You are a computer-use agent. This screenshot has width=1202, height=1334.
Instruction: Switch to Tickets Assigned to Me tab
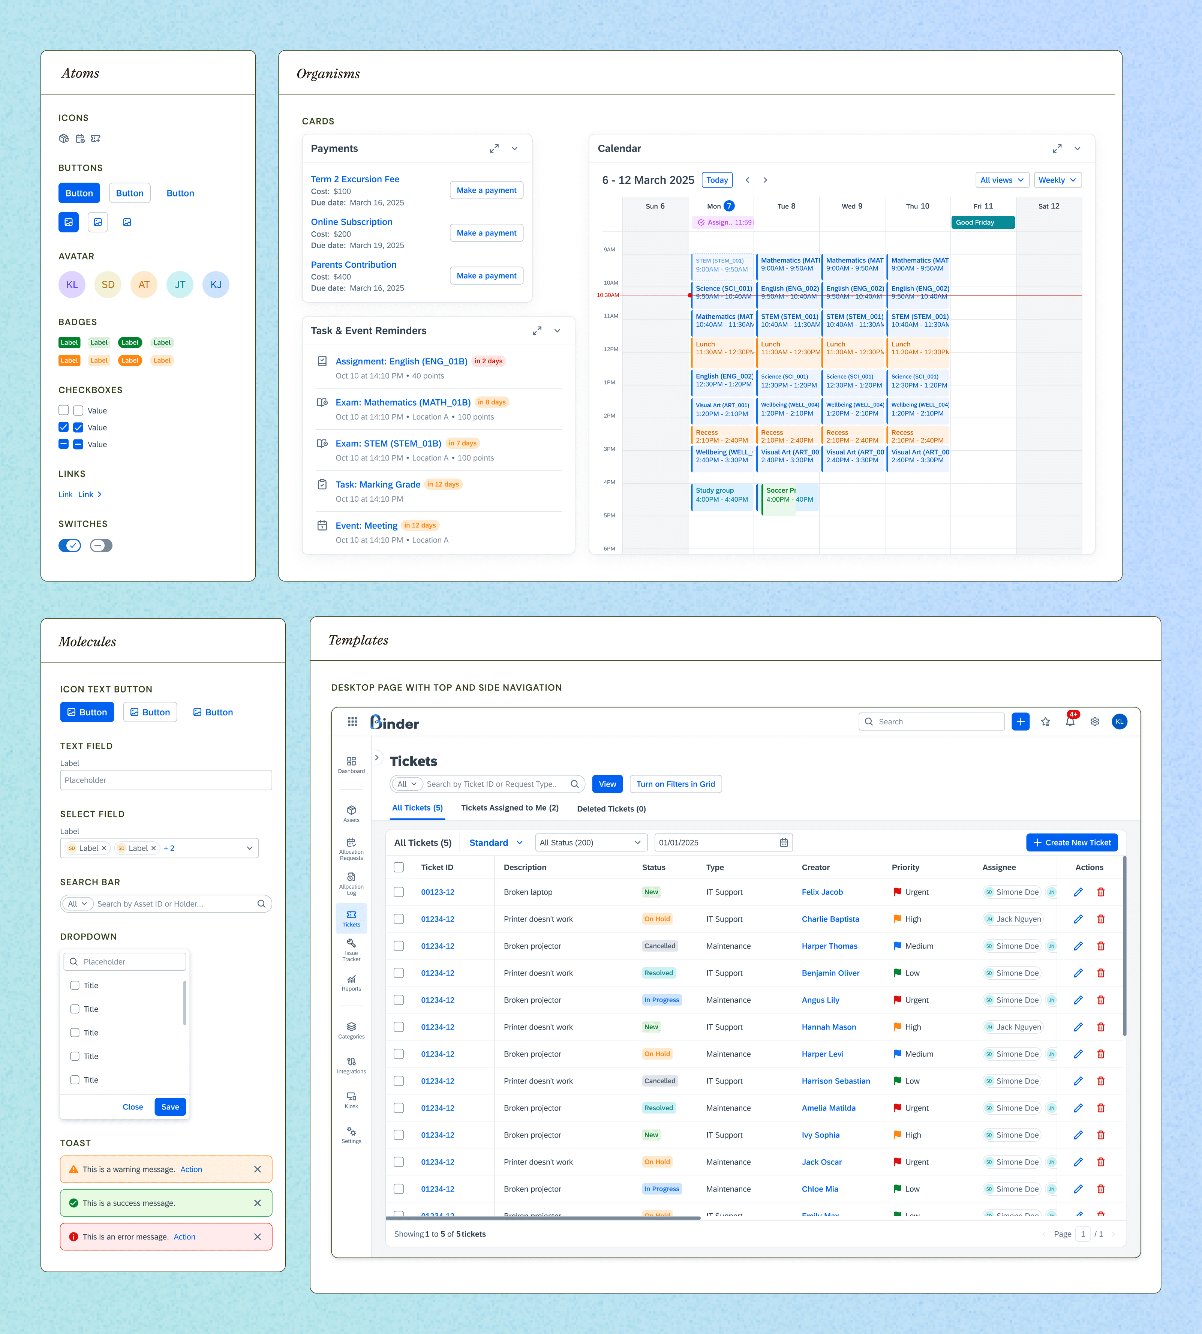pyautogui.click(x=510, y=808)
